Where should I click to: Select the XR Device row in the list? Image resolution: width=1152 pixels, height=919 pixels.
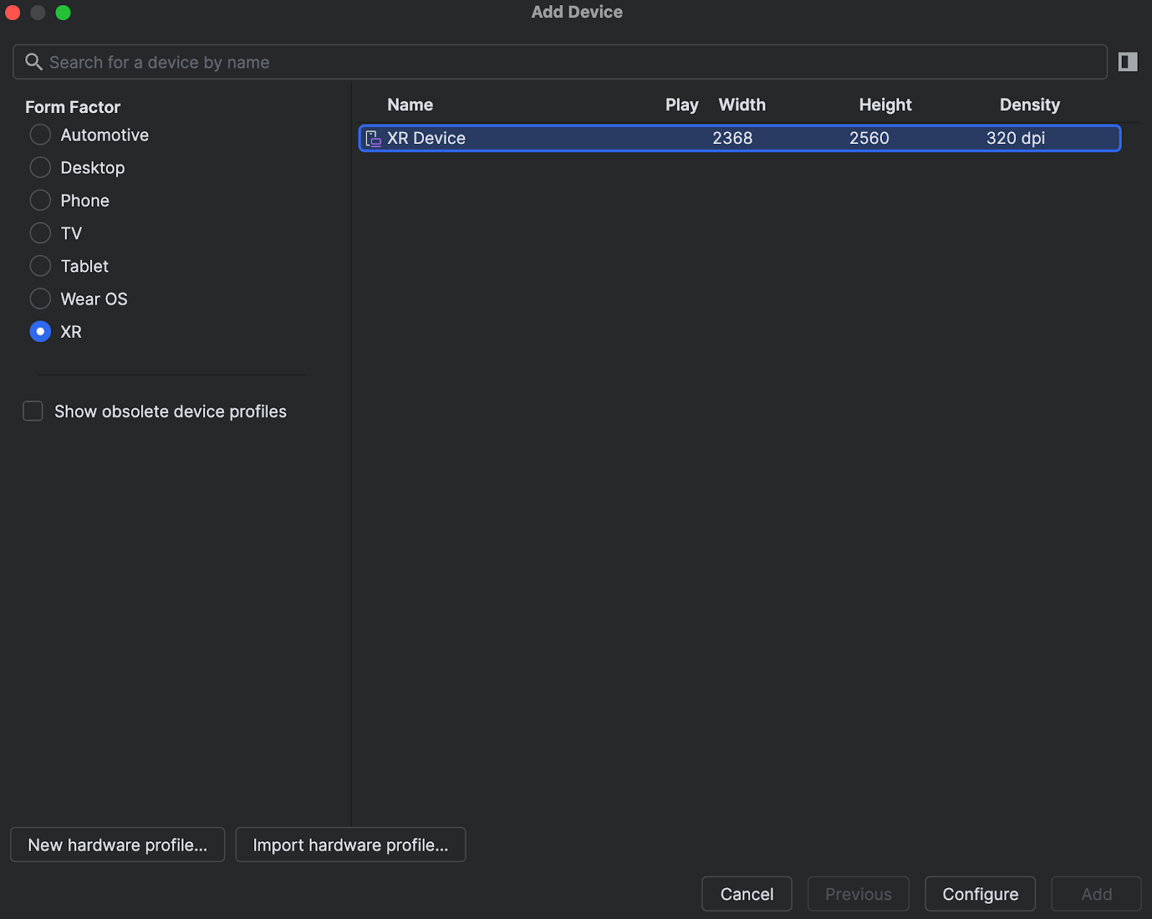coord(648,138)
